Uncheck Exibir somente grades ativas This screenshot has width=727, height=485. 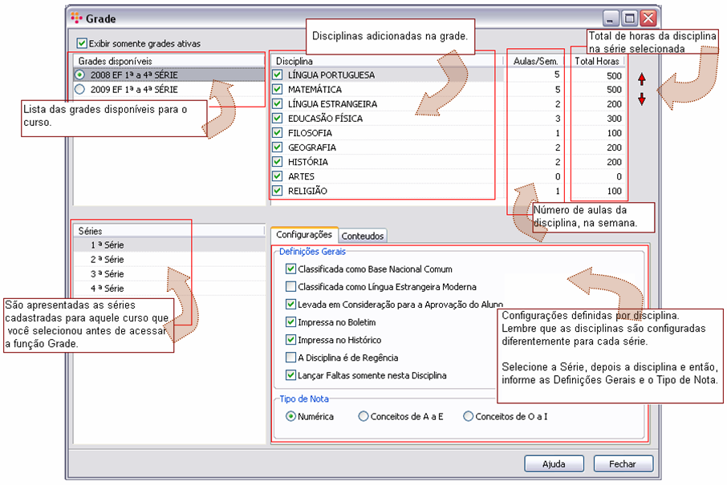[x=82, y=43]
